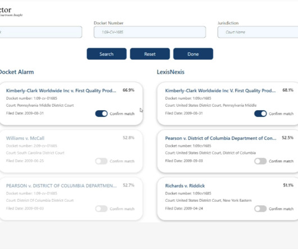Click Court: United States District Court, Pennsylvania Middle
This screenshot has width=298, height=249.
211,105
